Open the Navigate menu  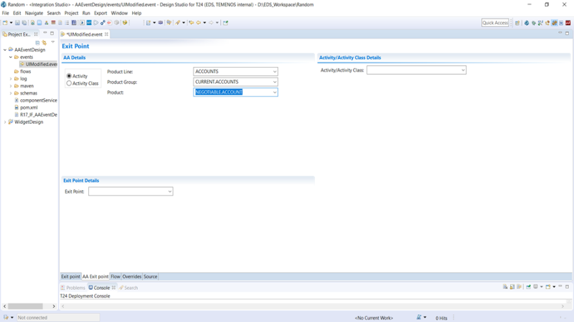[x=34, y=13]
